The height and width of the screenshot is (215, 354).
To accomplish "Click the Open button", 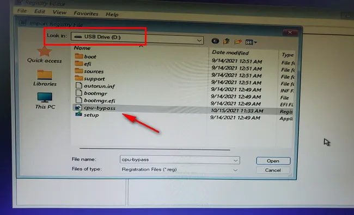I will tap(273, 161).
